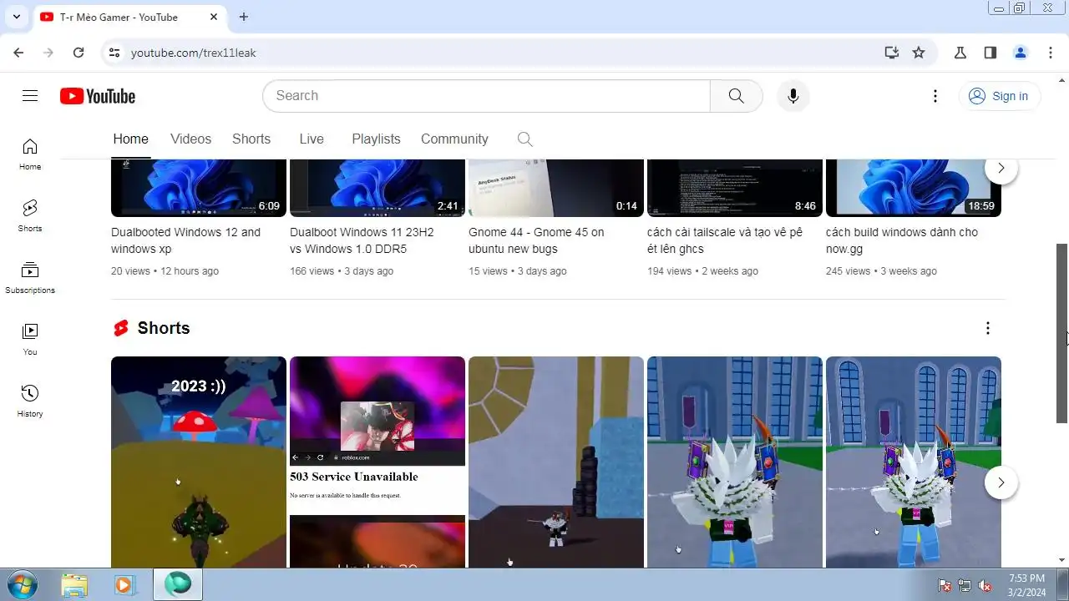
Task: Click the Sign in button
Action: [999, 96]
